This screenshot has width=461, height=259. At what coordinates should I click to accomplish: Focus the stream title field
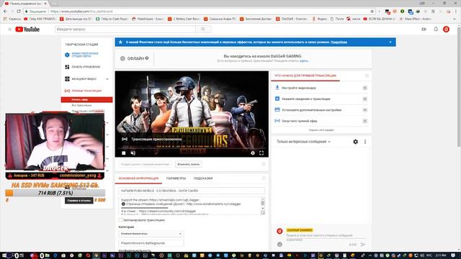coord(192,191)
